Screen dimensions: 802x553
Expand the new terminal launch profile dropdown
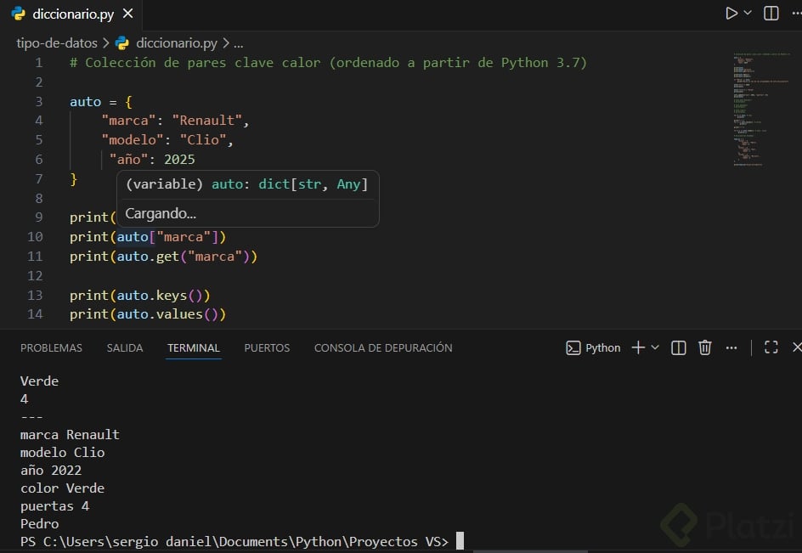655,347
